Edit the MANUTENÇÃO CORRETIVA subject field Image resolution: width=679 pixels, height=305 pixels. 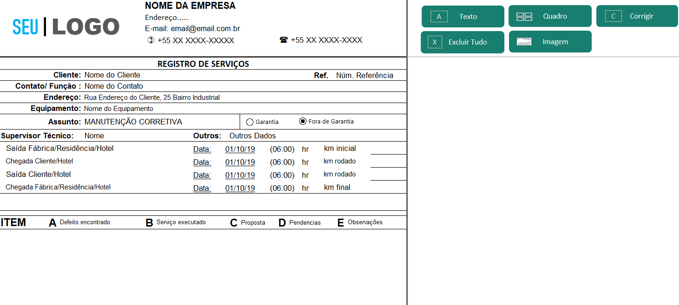(133, 122)
